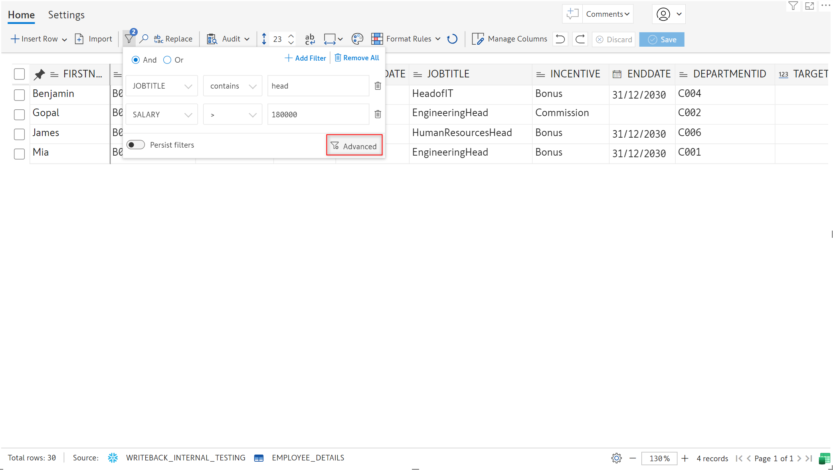Open the search magnifier tool
833x470 pixels.
pyautogui.click(x=144, y=39)
